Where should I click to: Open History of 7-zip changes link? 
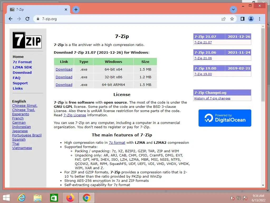pos(212,98)
